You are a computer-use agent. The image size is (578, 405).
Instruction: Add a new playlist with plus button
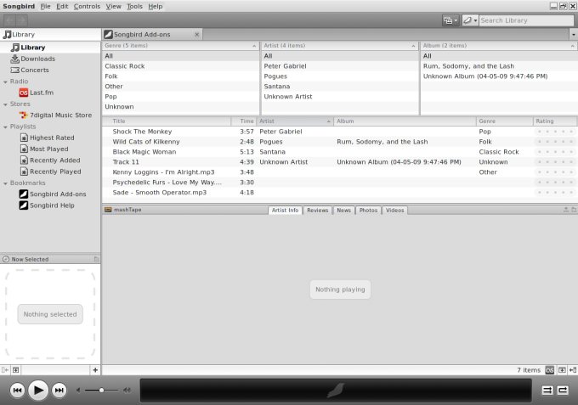point(95,370)
